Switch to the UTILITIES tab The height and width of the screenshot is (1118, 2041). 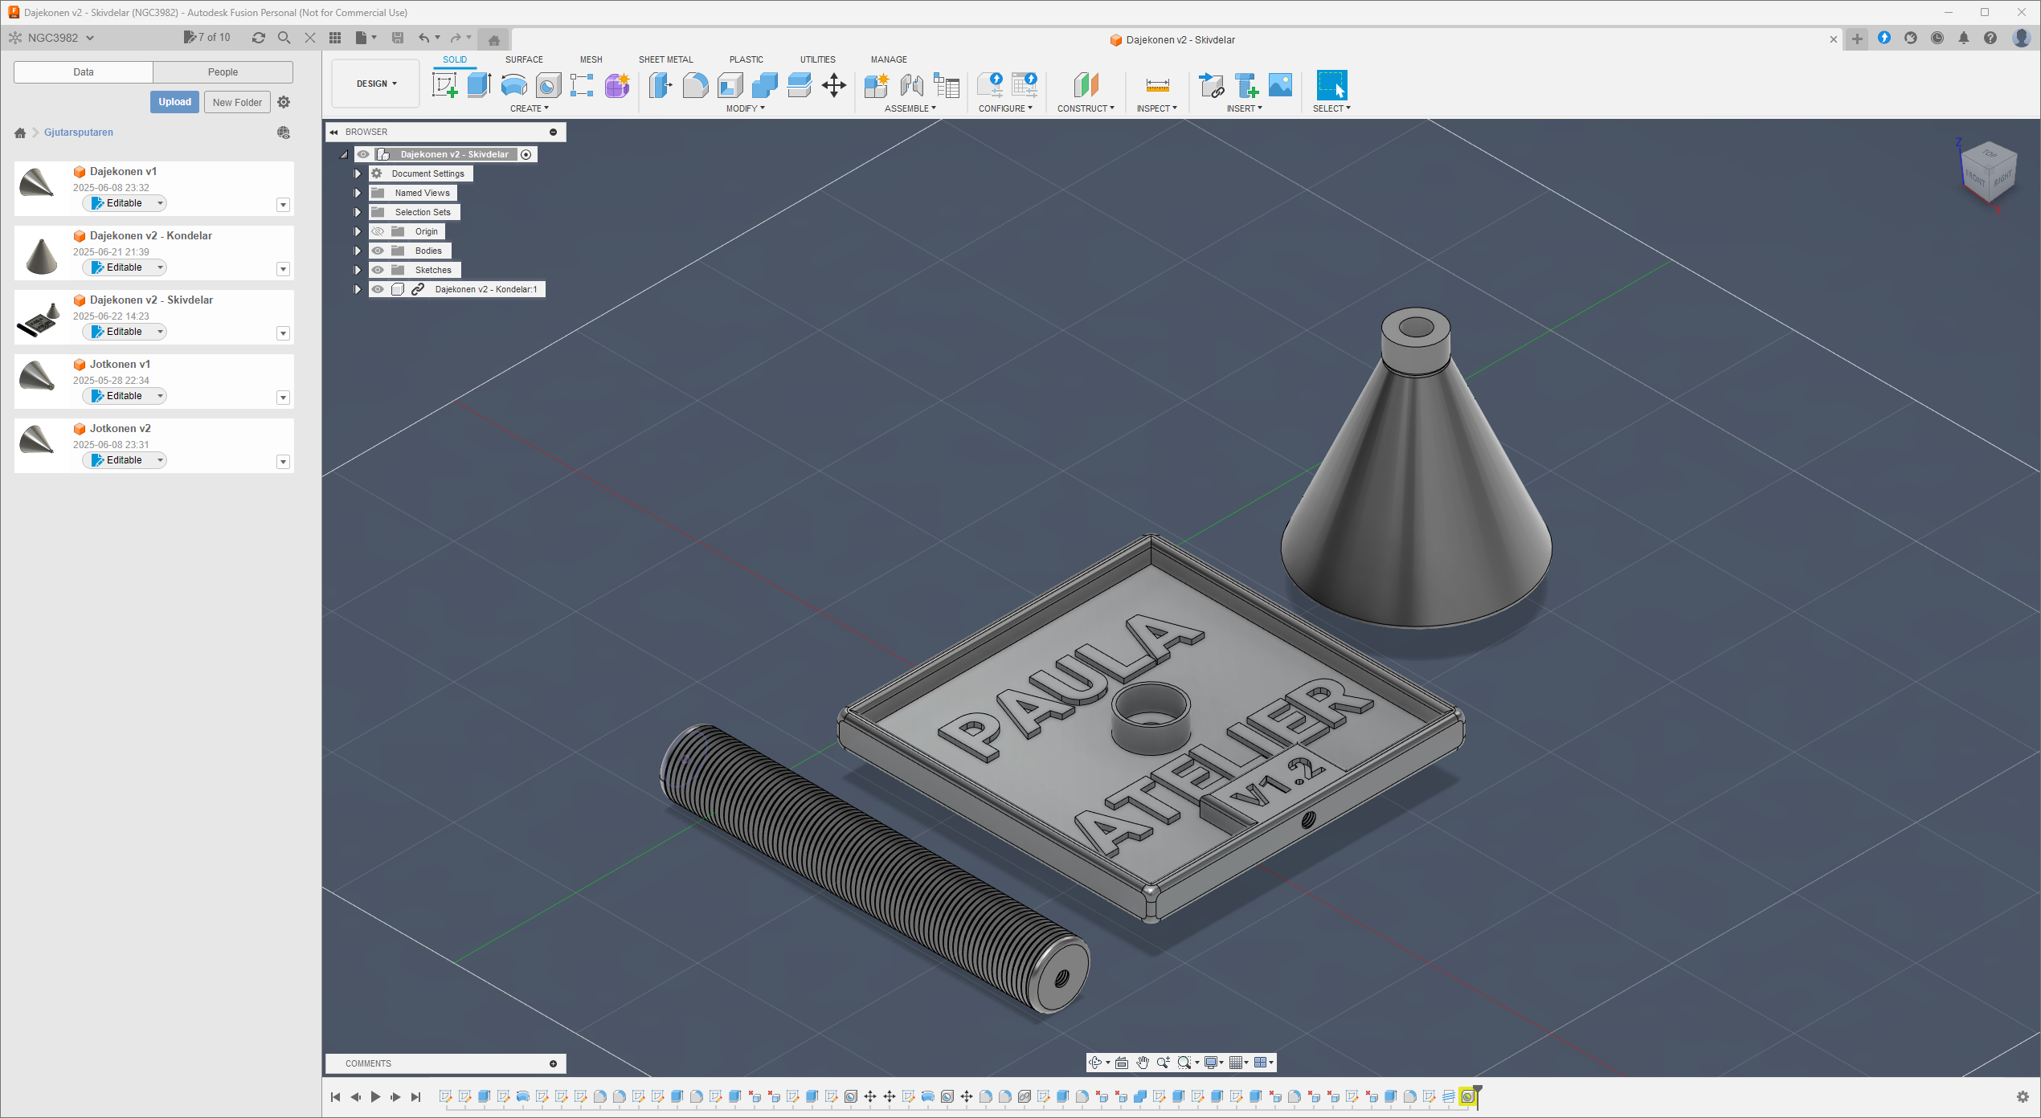click(x=817, y=59)
